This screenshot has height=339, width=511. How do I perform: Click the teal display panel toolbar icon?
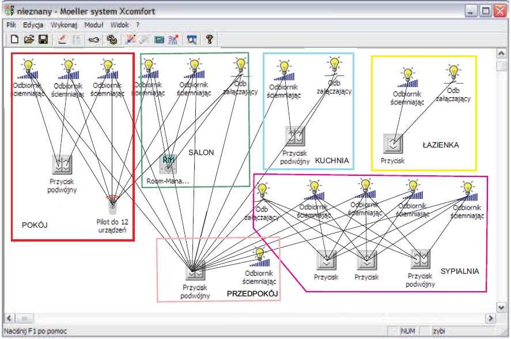[x=160, y=40]
